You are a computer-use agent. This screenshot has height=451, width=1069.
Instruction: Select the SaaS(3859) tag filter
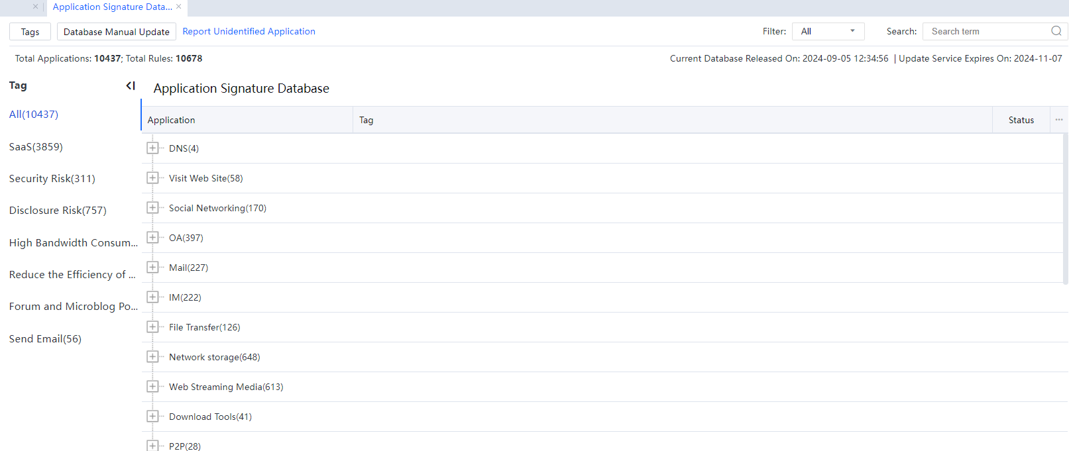point(36,147)
